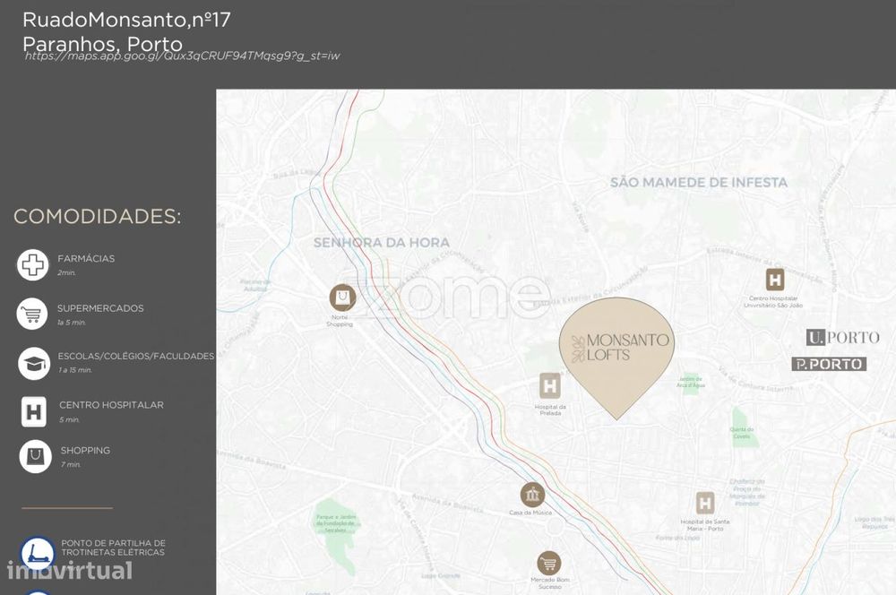
Task: Click the 'COMODIDADES:' heading
Action: [x=97, y=217]
